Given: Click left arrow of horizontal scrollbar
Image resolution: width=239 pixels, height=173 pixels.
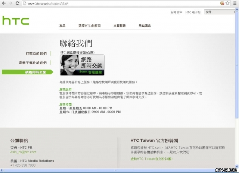Looking at the screenshot, I should [x=1, y=170].
